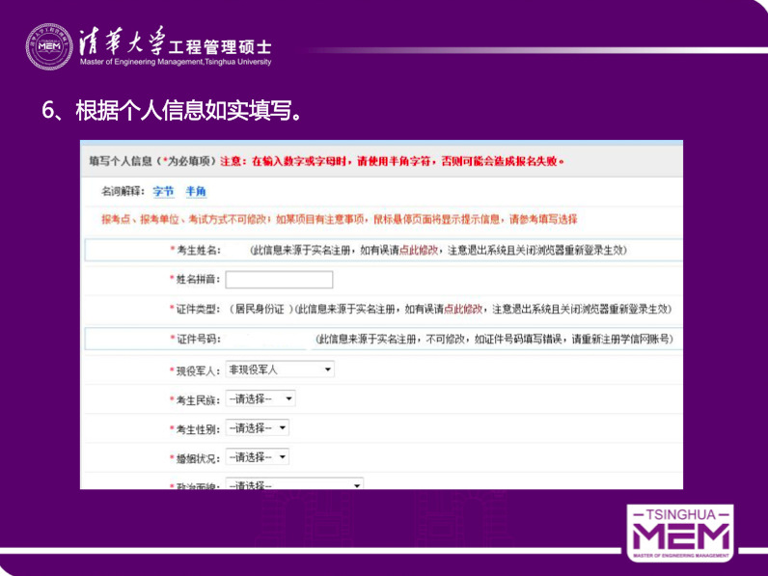
Task: Open the 半角 term explanation link
Action: click(196, 192)
